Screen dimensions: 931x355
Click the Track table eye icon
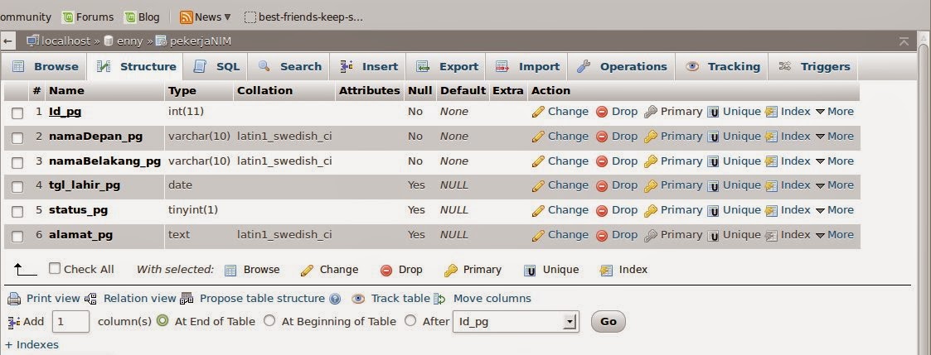[x=358, y=299]
